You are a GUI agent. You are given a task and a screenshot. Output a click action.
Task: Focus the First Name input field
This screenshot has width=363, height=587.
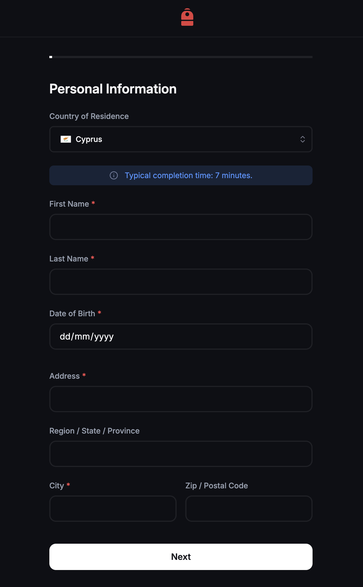181,227
